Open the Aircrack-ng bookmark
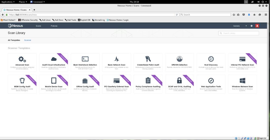Screen dimensions: 270x140 98,20
